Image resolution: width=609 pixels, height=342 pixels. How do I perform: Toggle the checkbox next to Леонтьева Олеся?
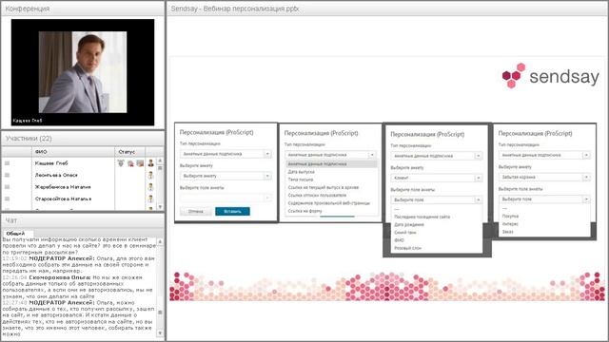tap(7, 175)
